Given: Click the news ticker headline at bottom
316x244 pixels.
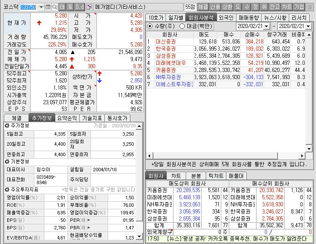Looking at the screenshot, I should (x=237, y=239).
